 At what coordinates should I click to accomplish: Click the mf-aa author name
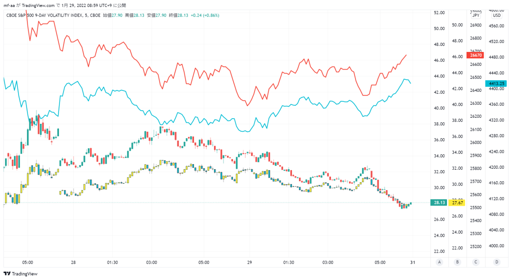pos(9,5)
